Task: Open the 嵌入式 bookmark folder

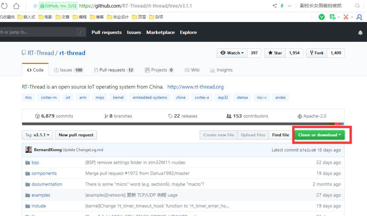Action: tap(27, 17)
